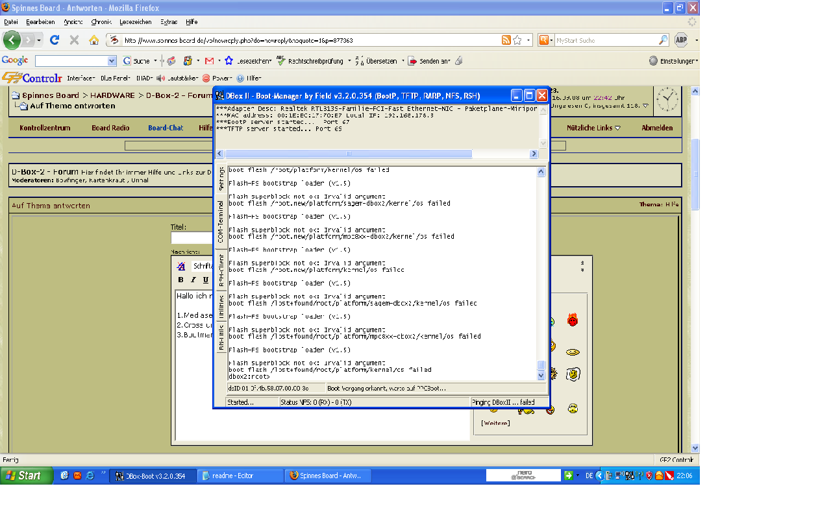Open the Adblock Plus ABP icon
This screenshot has width=831, height=519.
coord(681,40)
